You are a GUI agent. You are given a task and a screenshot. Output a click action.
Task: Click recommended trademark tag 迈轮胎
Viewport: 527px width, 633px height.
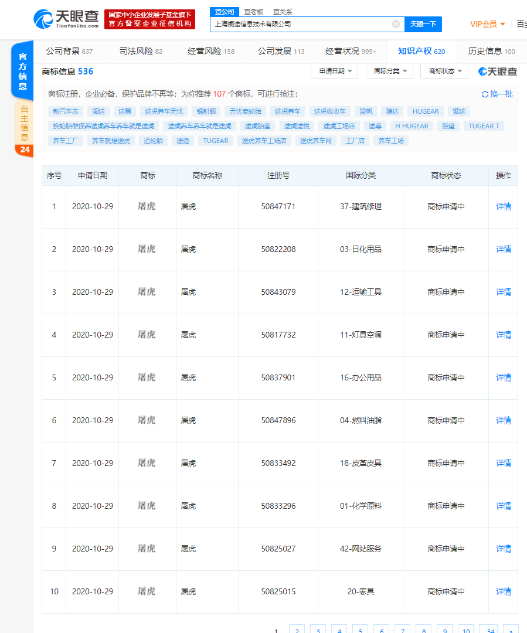[x=153, y=141]
